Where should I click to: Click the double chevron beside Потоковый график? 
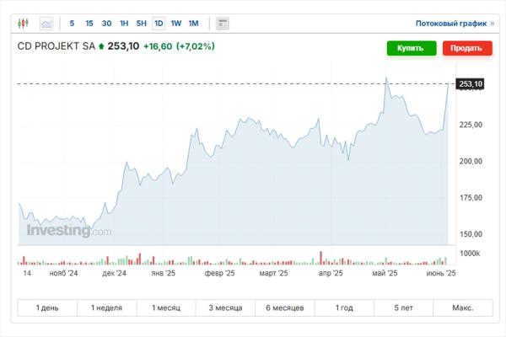tap(493, 24)
